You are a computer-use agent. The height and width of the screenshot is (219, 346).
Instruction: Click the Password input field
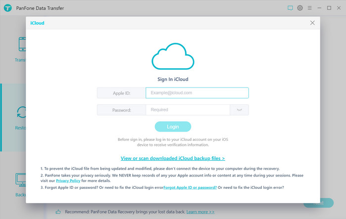[x=188, y=110]
